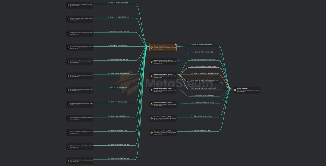This screenshot has width=326, height=166.
Task: Click yellow badge on highlighted Deposit Address node
Action: [x=176, y=44]
